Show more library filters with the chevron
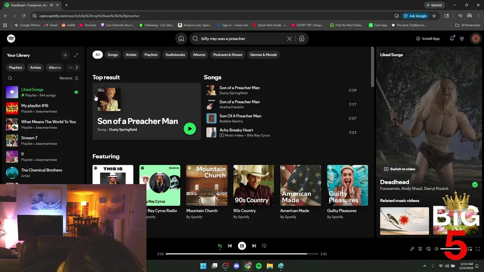Screen dimensions: 484x272 [x=76, y=68]
